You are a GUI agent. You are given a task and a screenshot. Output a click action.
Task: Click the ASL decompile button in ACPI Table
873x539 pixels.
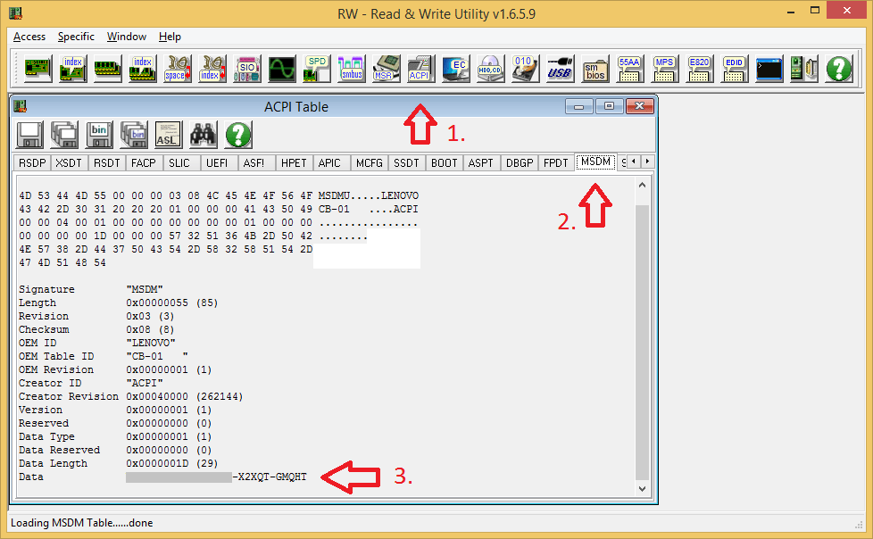169,135
